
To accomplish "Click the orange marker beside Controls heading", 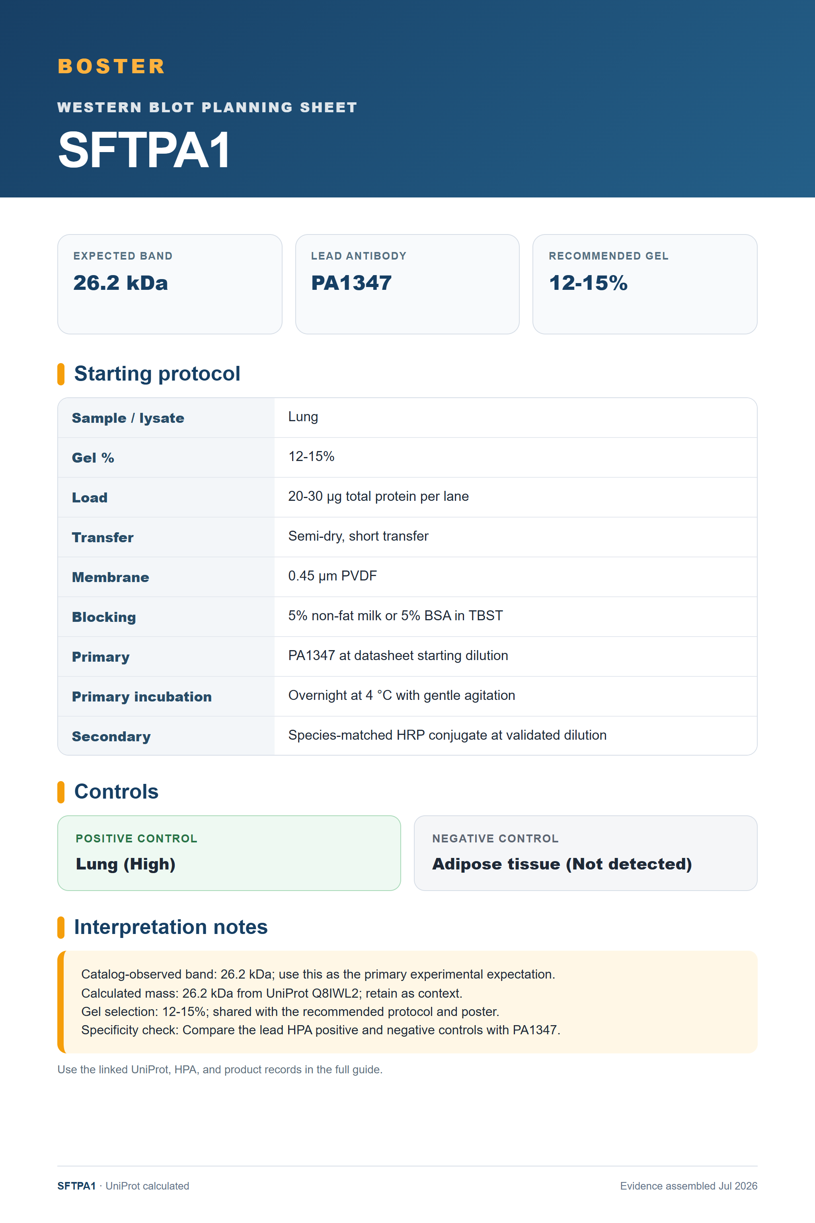I will click(x=61, y=792).
